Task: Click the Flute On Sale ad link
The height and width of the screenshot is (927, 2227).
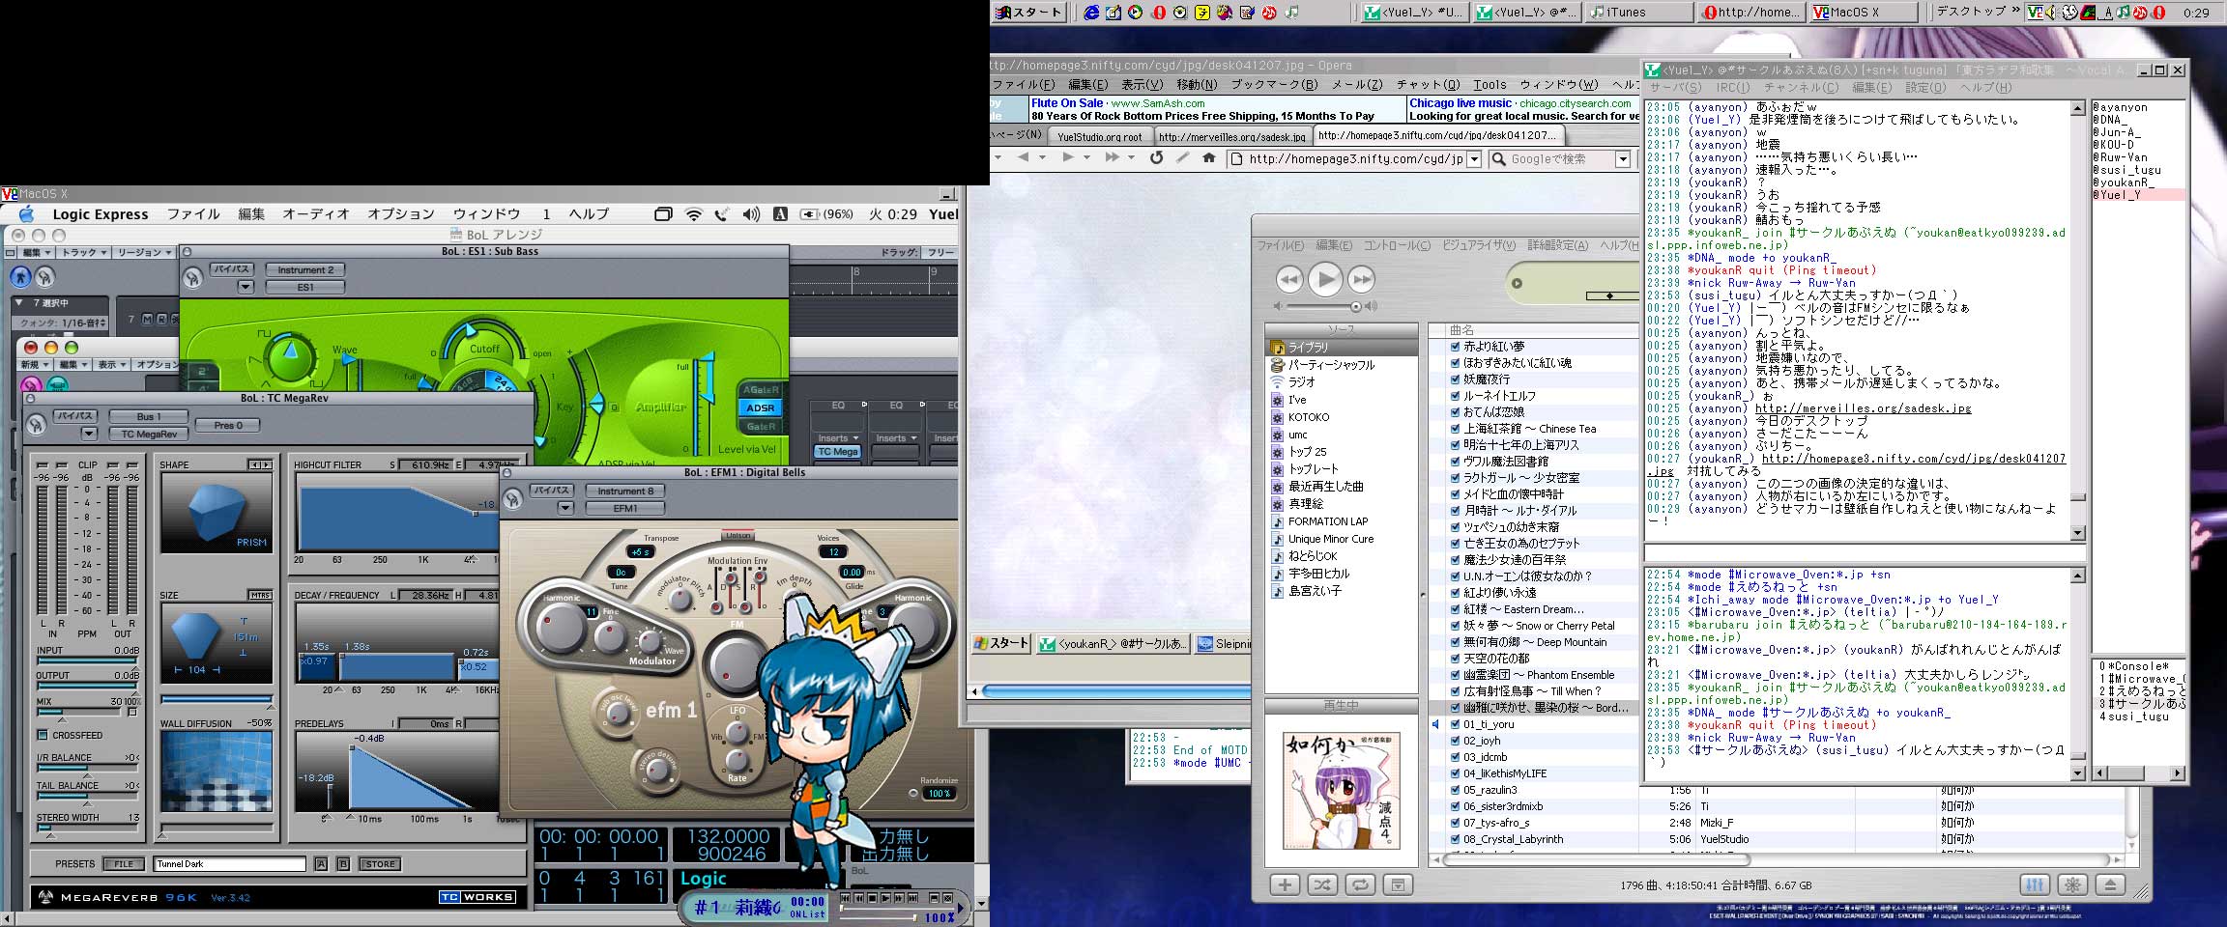Action: pyautogui.click(x=1067, y=103)
